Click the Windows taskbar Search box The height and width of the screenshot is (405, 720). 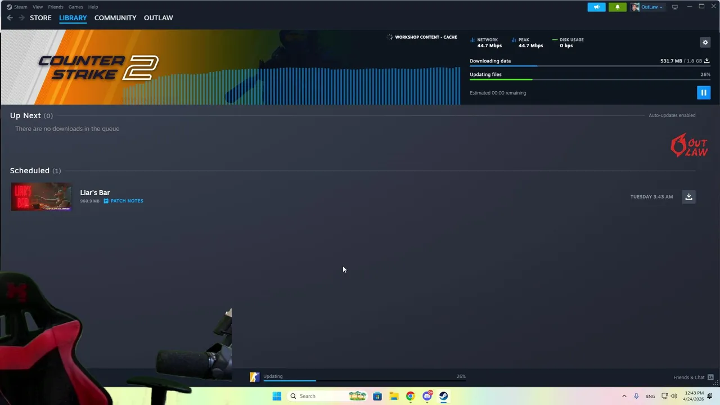click(x=328, y=396)
